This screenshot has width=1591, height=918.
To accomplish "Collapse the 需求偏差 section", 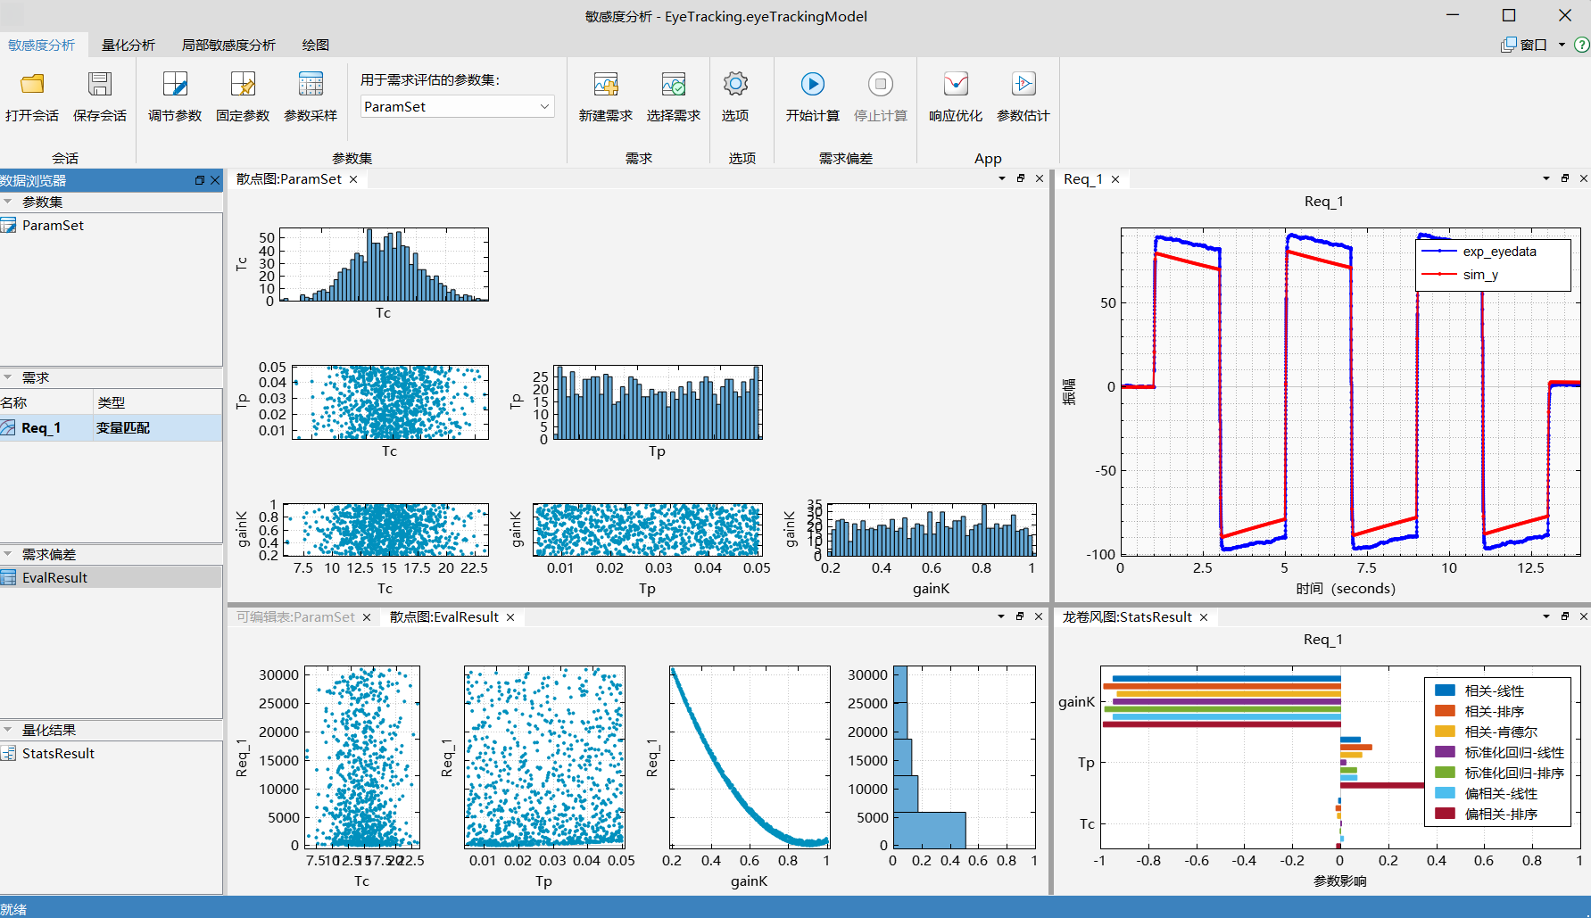I will [8, 554].
